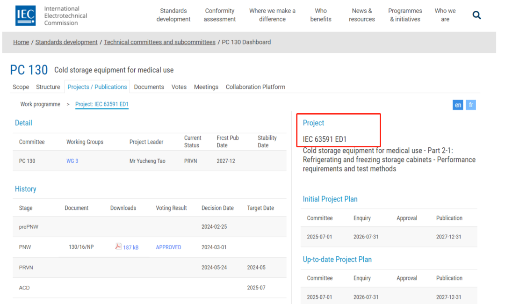Open News & resources menu
The height and width of the screenshot is (304, 505).
[361, 15]
